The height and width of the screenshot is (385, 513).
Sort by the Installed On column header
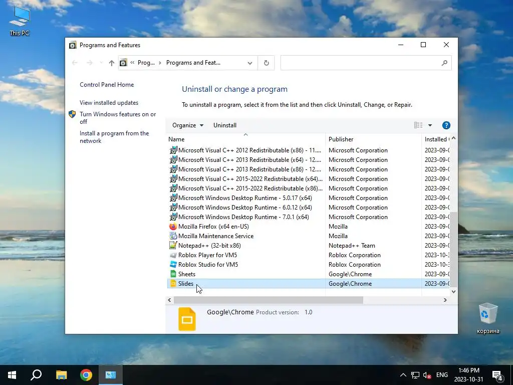coord(436,139)
